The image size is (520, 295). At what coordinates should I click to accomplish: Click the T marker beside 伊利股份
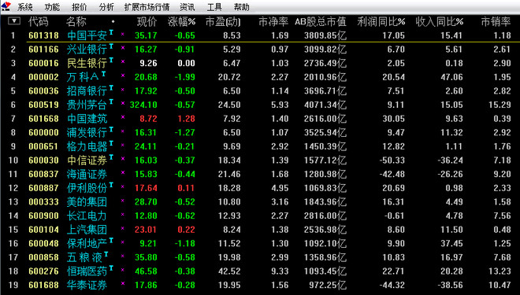pos(111,185)
